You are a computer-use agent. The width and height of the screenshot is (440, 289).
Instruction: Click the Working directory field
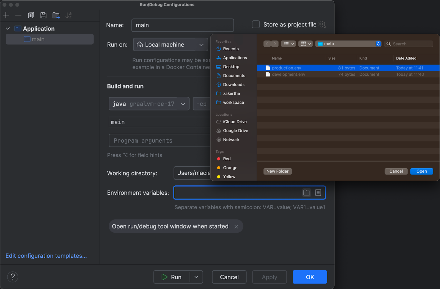coord(193,173)
